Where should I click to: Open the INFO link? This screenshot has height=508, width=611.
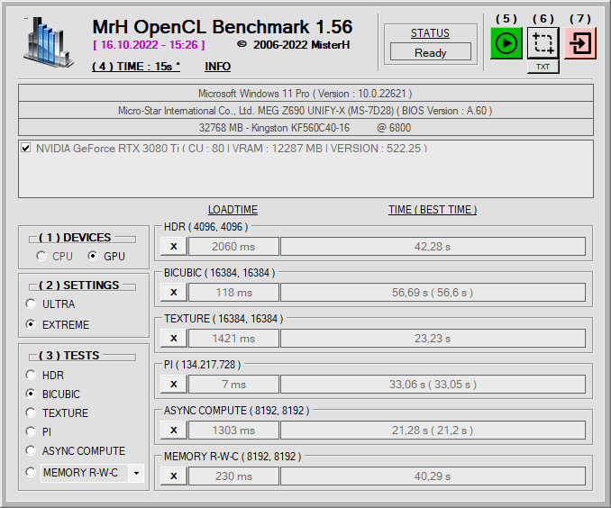(217, 67)
